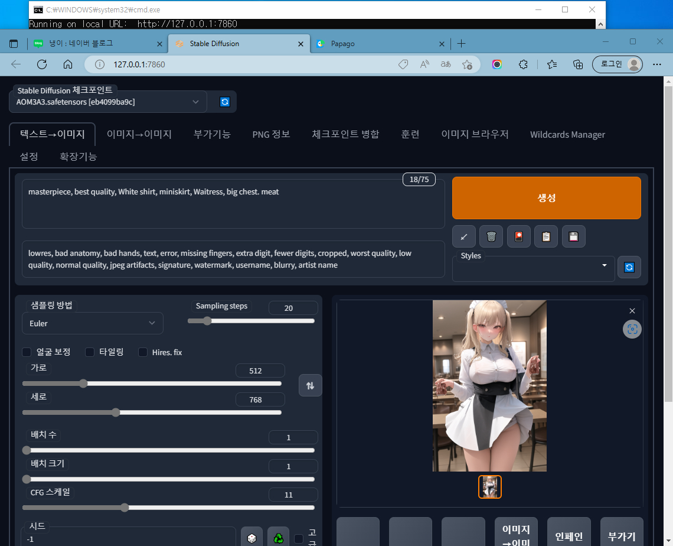Select the generated image thumbnail
The image size is (673, 546).
(490, 487)
